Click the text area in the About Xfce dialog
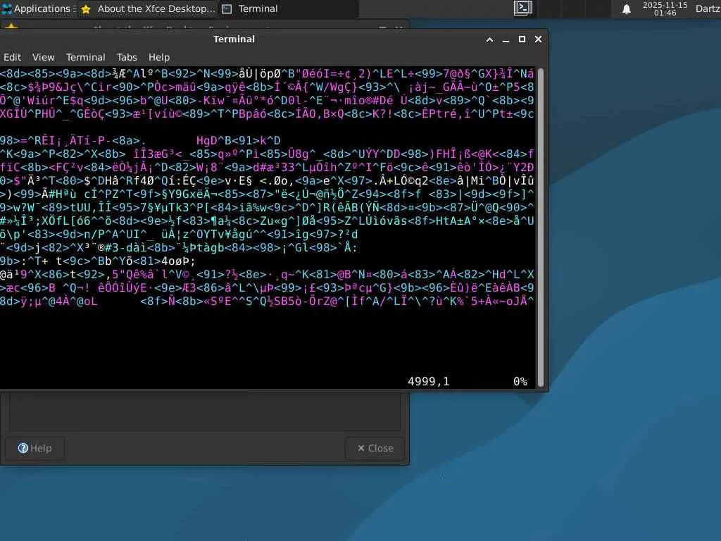This screenshot has width=721, height=541. pos(205,411)
